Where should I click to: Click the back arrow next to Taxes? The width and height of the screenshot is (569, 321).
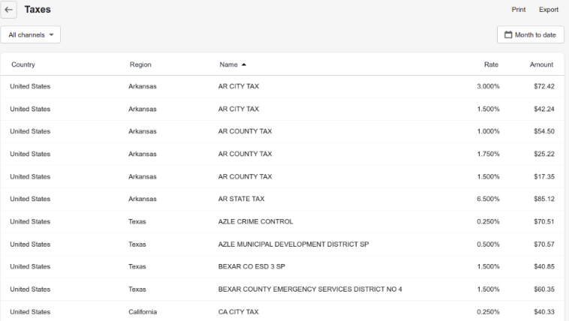pyautogui.click(x=9, y=10)
